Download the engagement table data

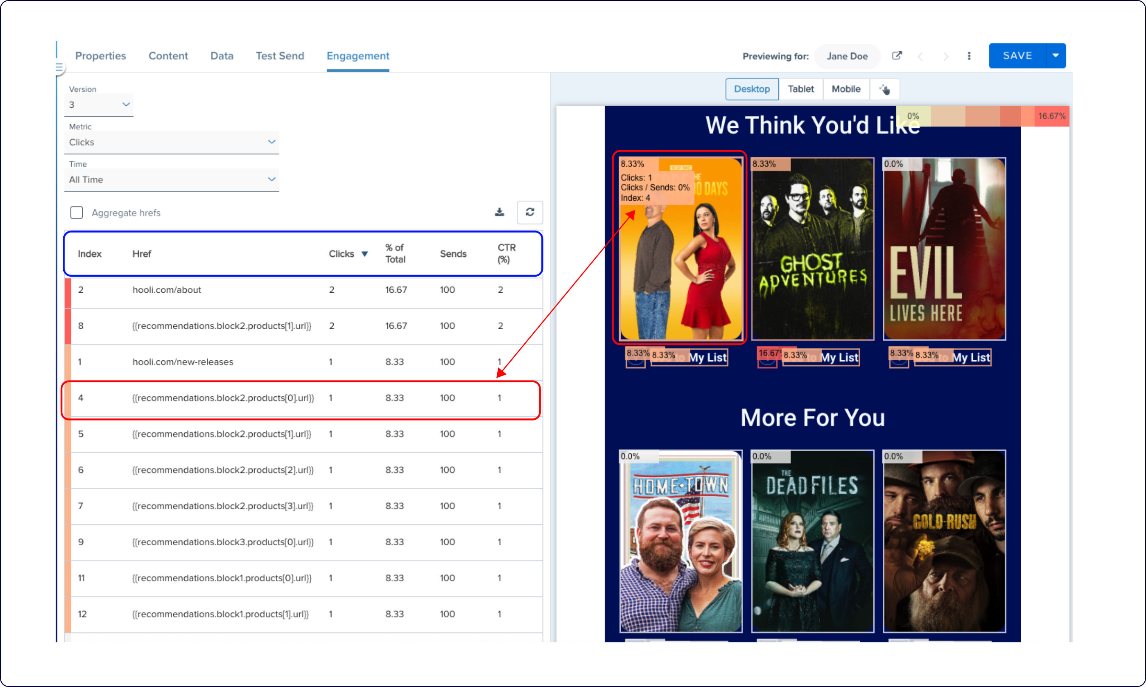[499, 212]
